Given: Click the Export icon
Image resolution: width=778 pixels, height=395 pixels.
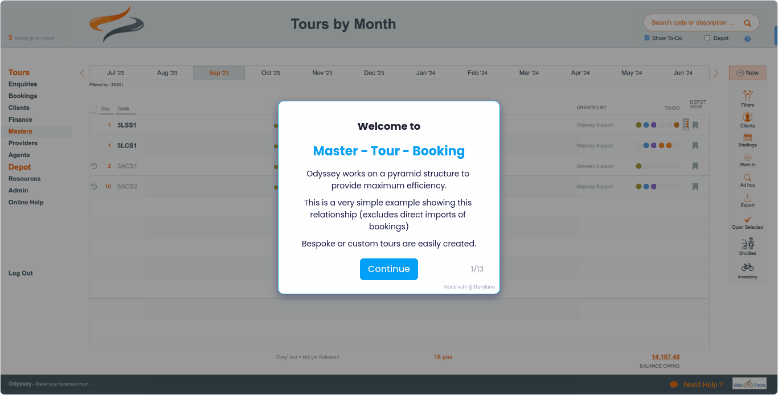Looking at the screenshot, I should pos(747,198).
